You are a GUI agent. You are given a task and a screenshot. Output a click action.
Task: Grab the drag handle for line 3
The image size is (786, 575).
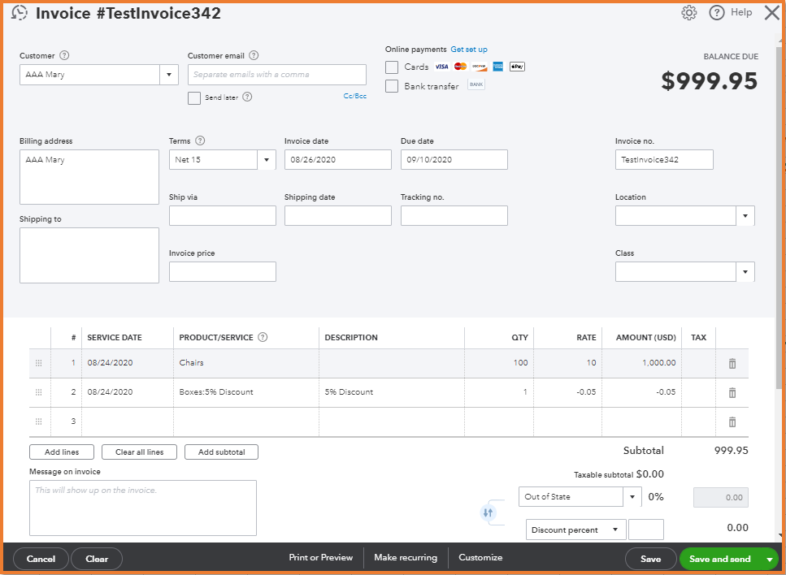[38, 422]
